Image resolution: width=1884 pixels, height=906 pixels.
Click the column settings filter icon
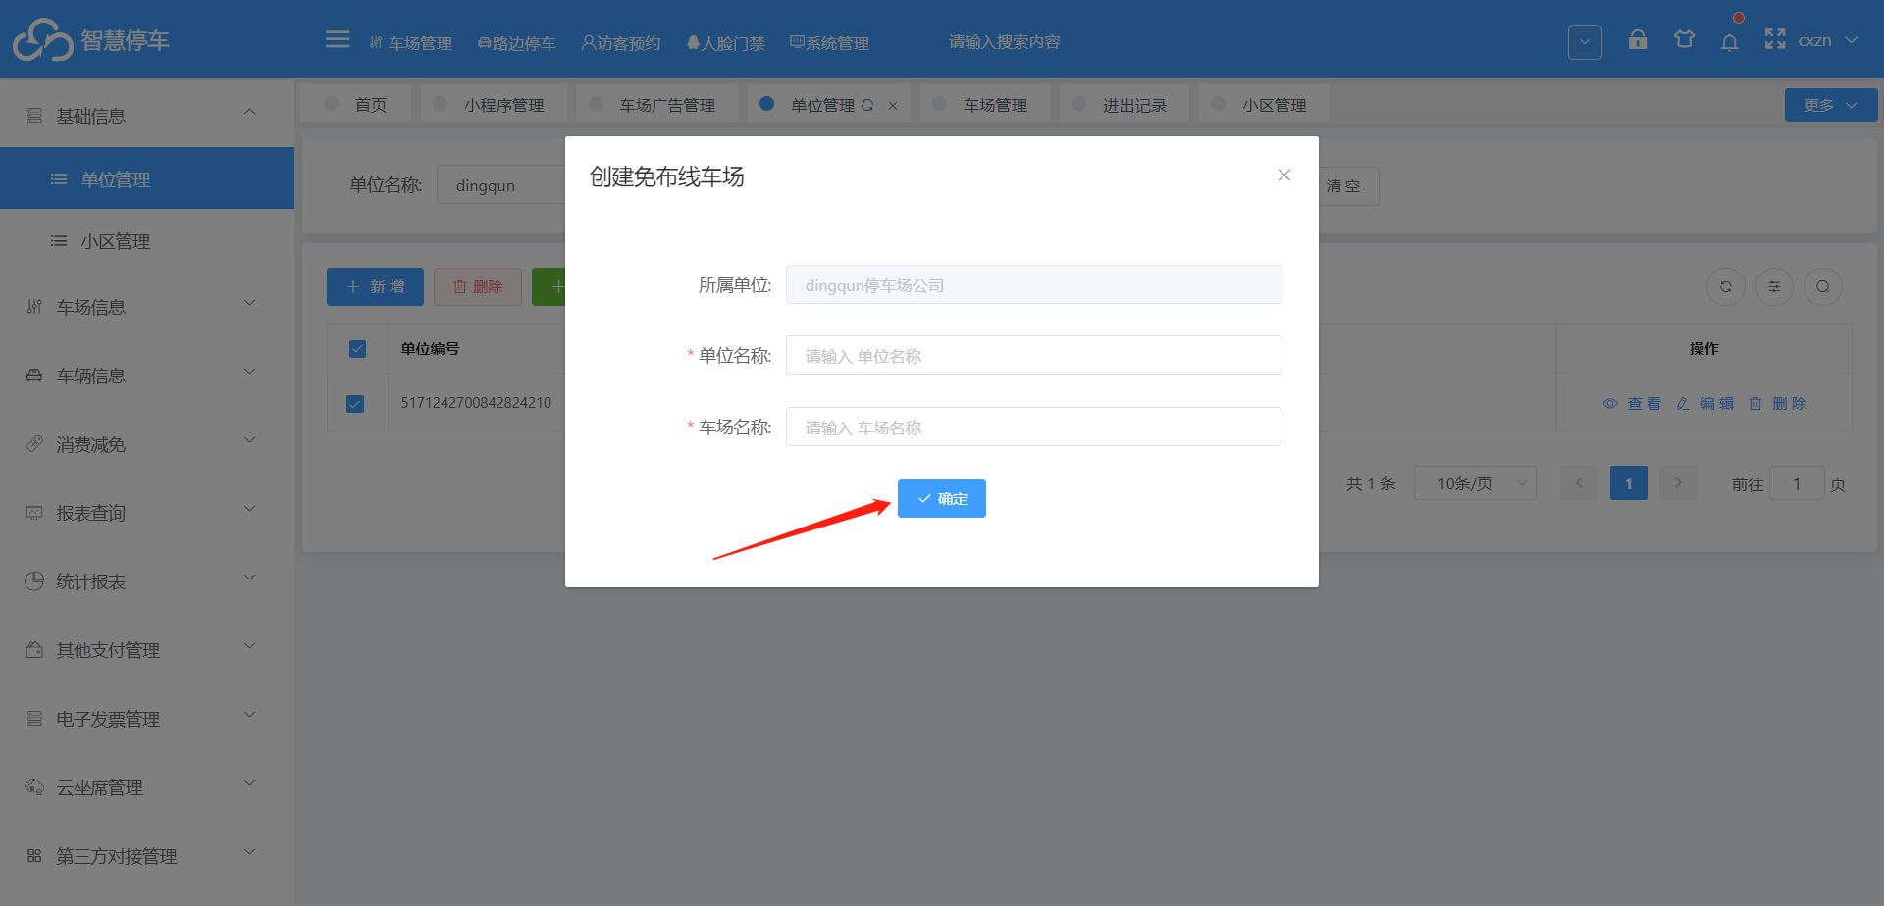pos(1774,287)
